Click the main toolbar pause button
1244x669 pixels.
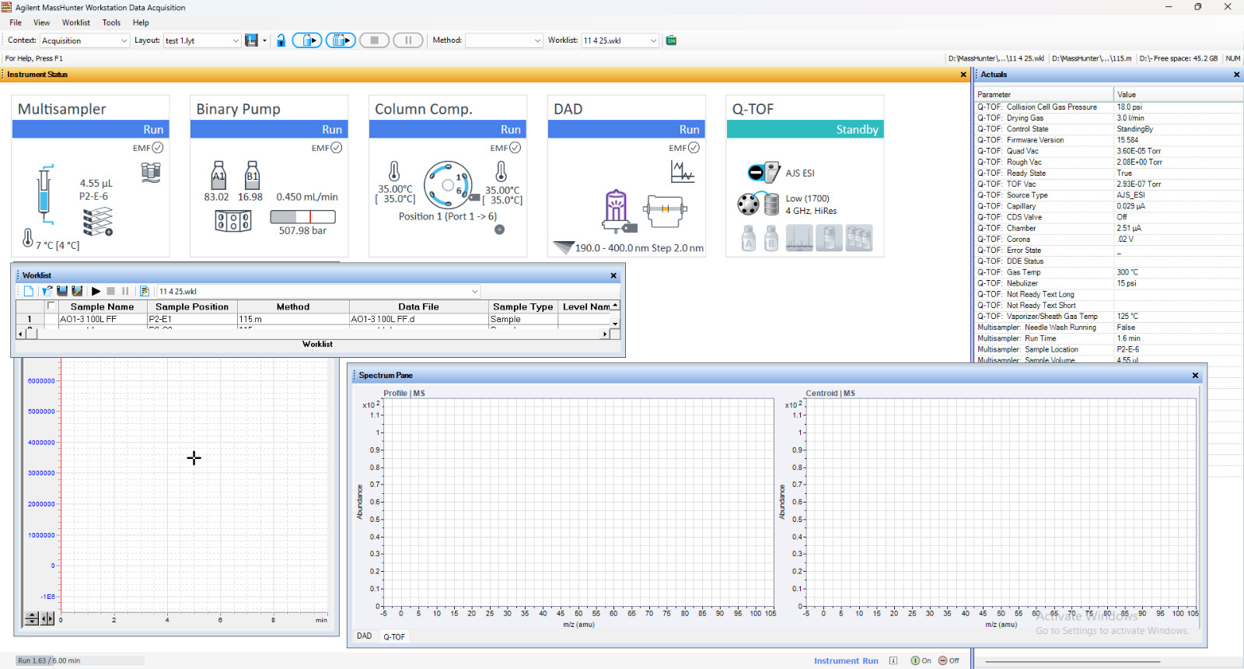(408, 40)
